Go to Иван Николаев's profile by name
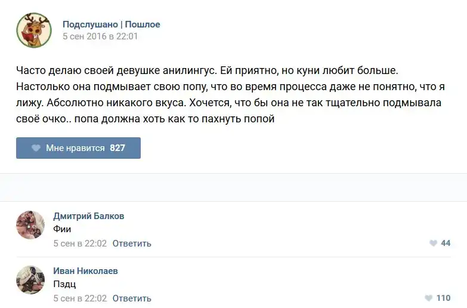The width and height of the screenshot is (467, 308). (85, 271)
